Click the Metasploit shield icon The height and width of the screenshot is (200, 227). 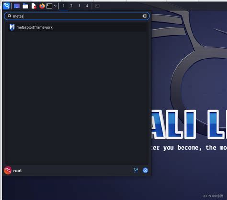coord(12,27)
